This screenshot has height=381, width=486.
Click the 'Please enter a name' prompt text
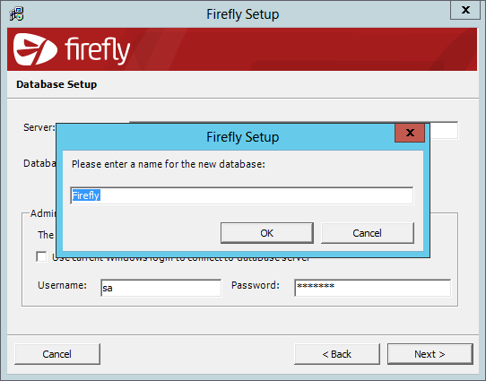pyautogui.click(x=169, y=164)
